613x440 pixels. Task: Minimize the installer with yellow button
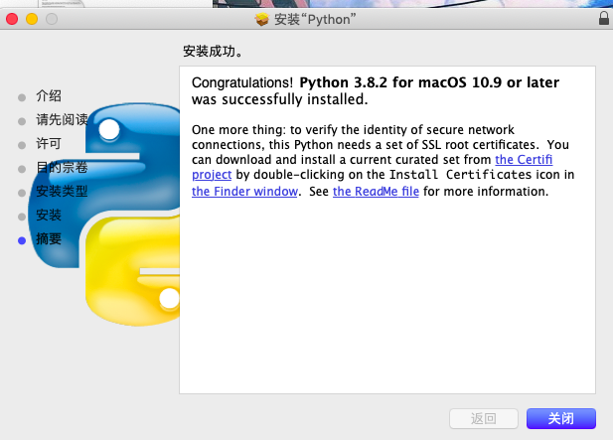[x=32, y=19]
